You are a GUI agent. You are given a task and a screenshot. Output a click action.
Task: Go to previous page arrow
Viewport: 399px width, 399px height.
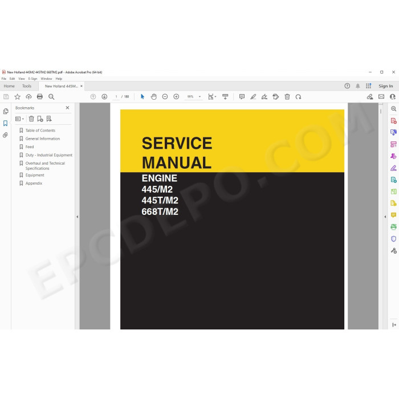point(93,97)
